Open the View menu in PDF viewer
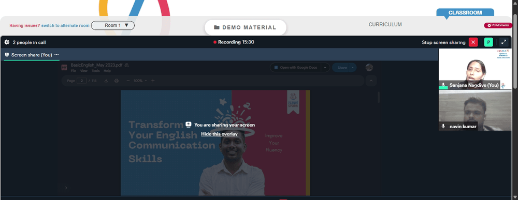Viewport: 518px width, 200px height. pos(83,71)
